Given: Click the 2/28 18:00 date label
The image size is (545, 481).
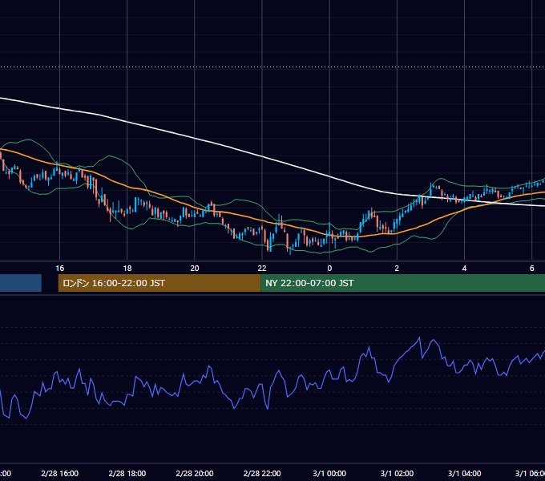Looking at the screenshot, I should [x=127, y=473].
